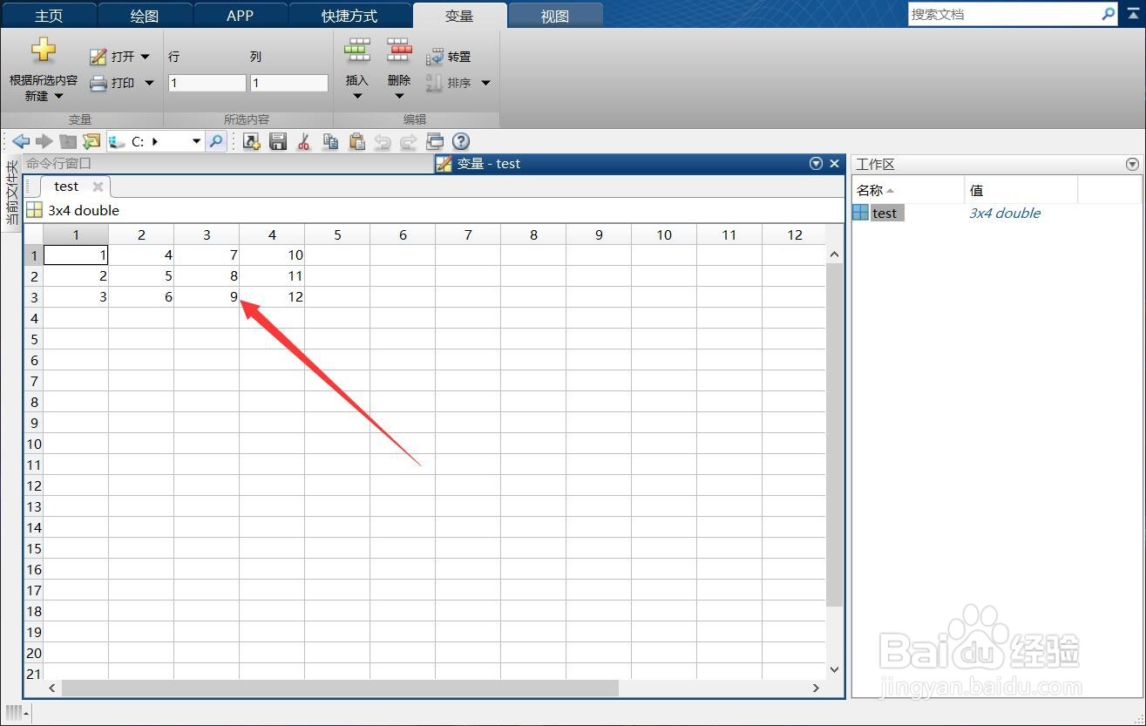Click the Paste clipboard icon

point(356,141)
